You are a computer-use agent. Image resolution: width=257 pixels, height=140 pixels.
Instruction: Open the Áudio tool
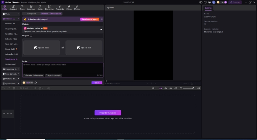tap(40, 8)
